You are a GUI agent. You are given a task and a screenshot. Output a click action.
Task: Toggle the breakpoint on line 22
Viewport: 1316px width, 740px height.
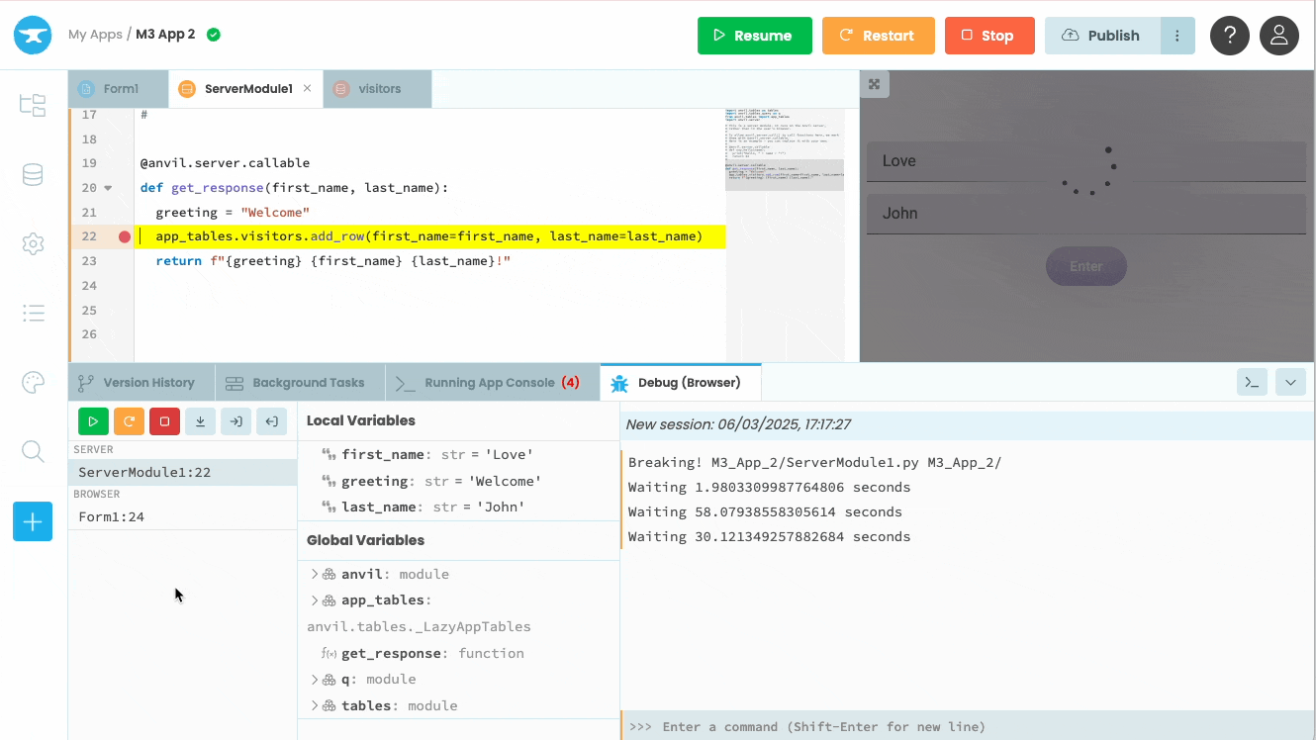coord(125,236)
